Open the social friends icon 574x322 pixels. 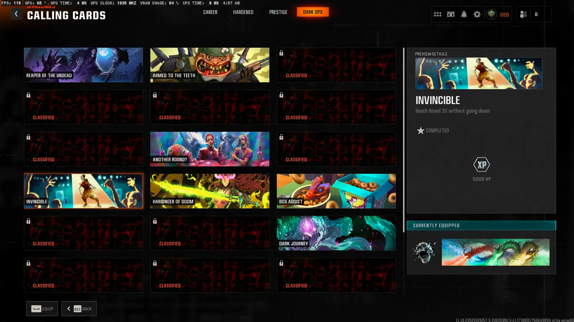pos(523,14)
